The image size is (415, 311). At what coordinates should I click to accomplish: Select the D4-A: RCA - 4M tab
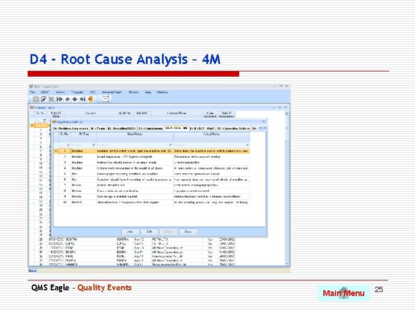[x=176, y=128]
